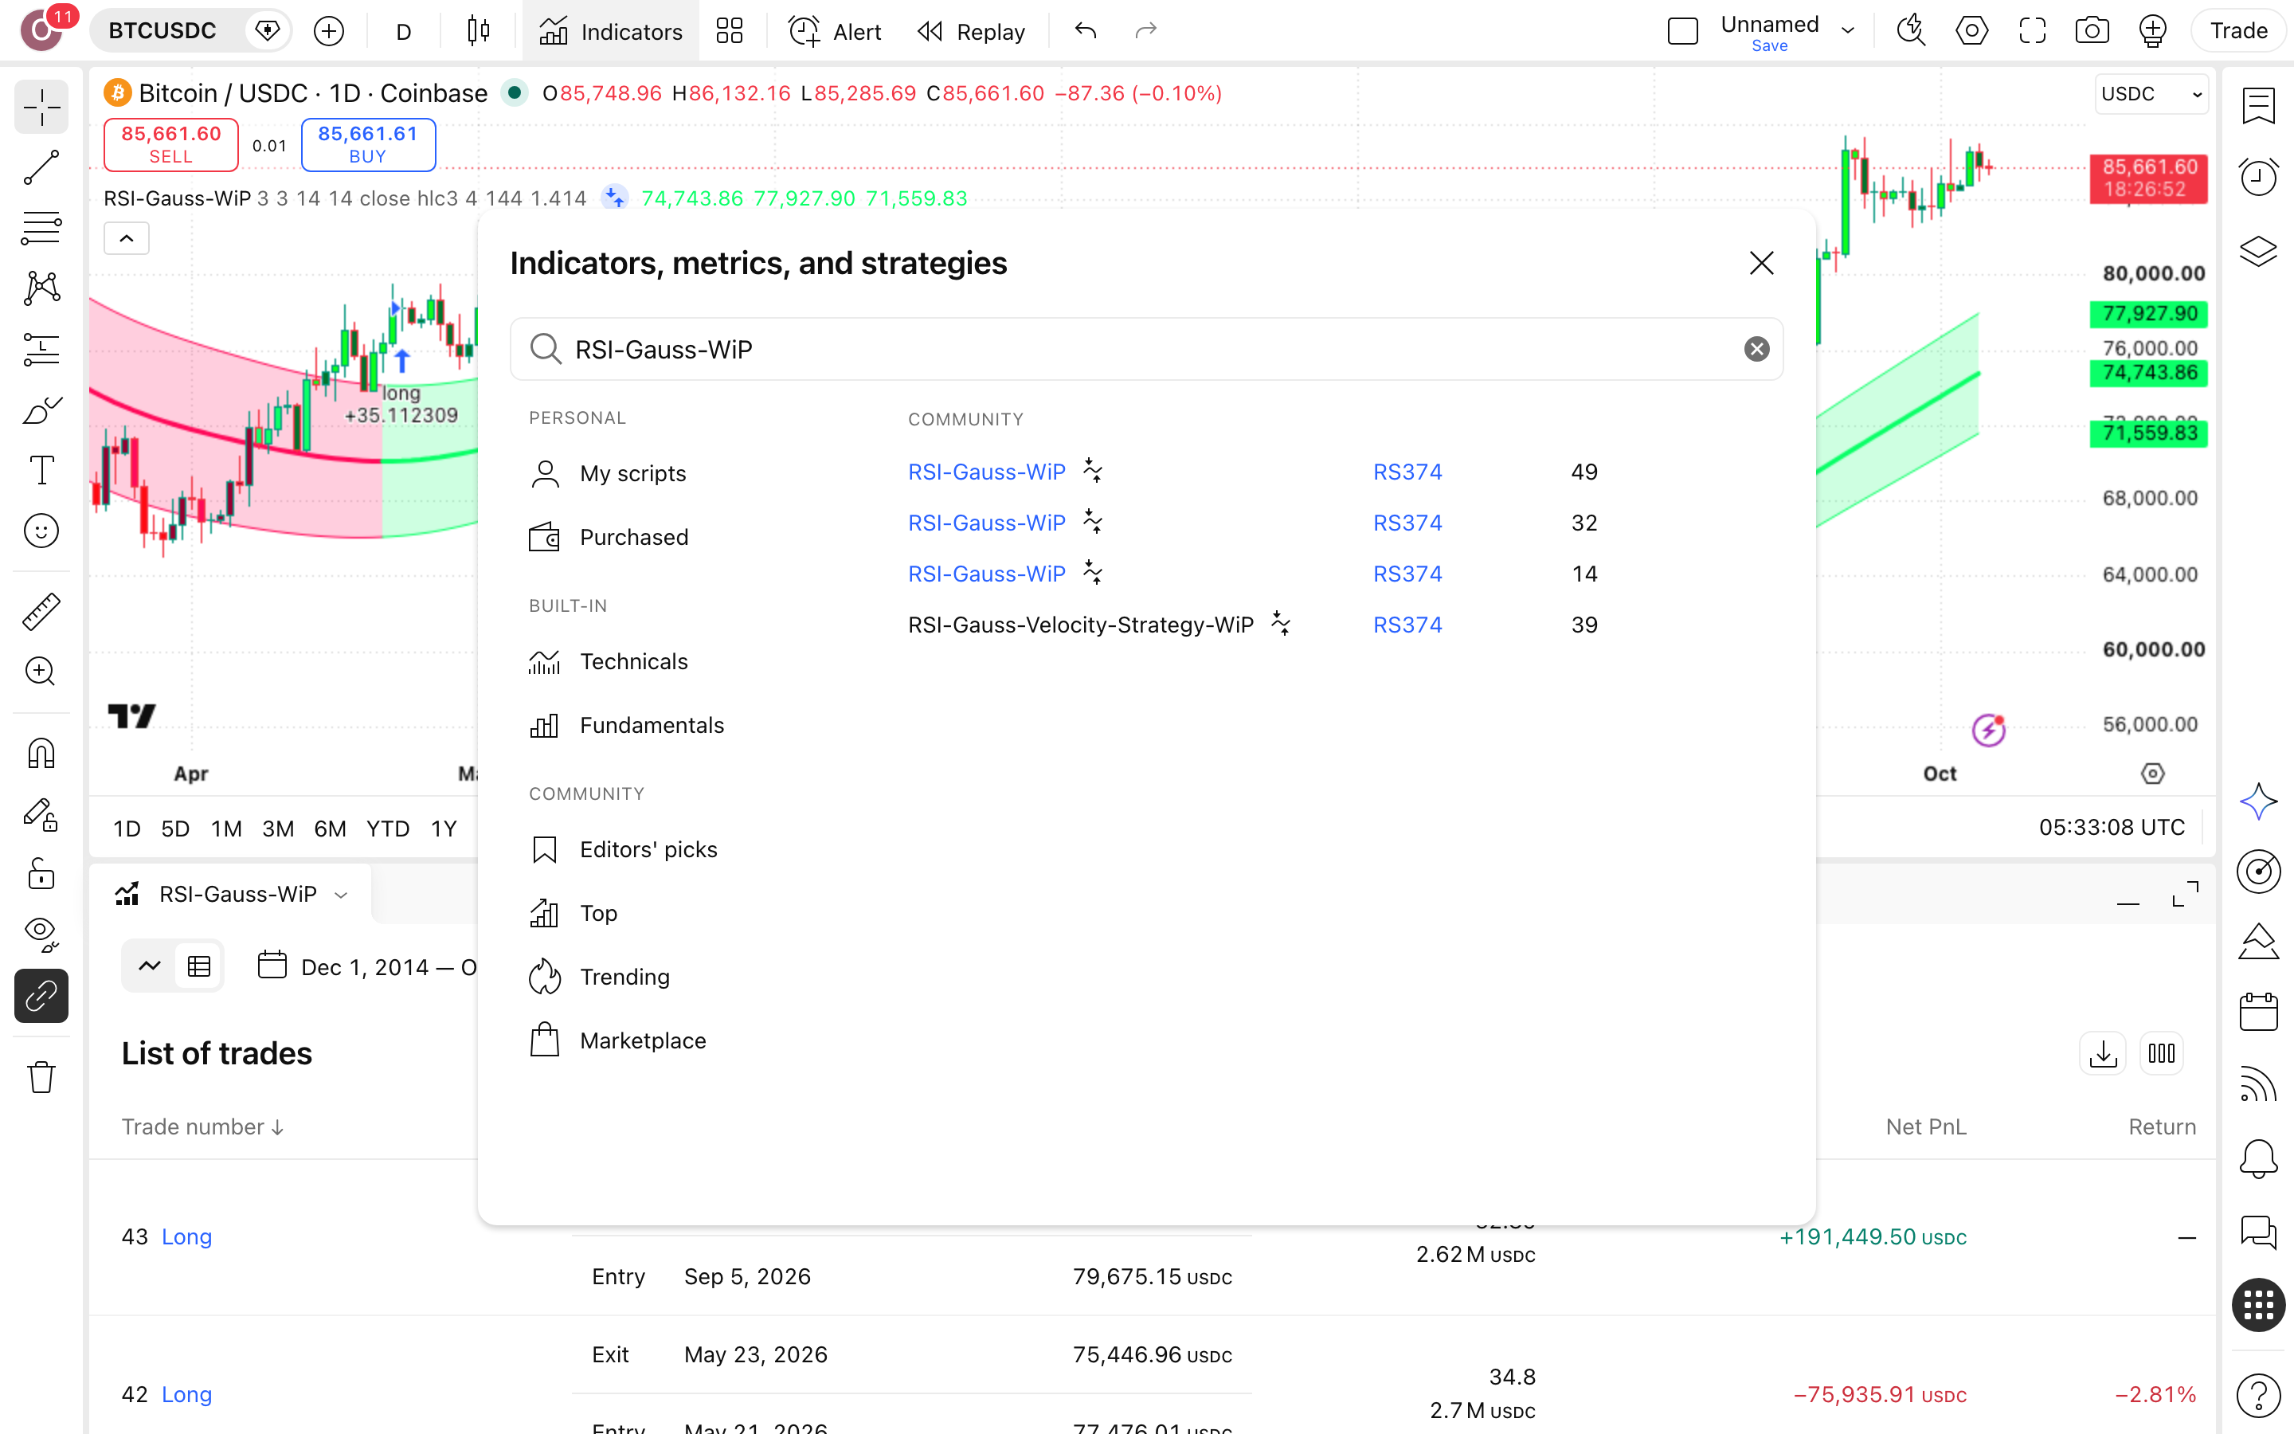Toggle lock all drawing tools

pos(41,873)
